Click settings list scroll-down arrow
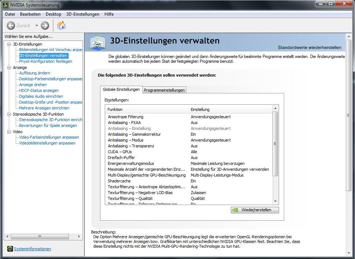The image size is (355, 259). [x=275, y=201]
